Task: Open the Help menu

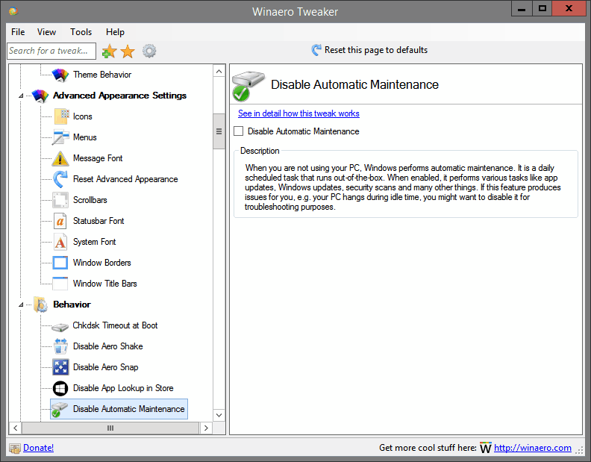Action: click(x=115, y=32)
